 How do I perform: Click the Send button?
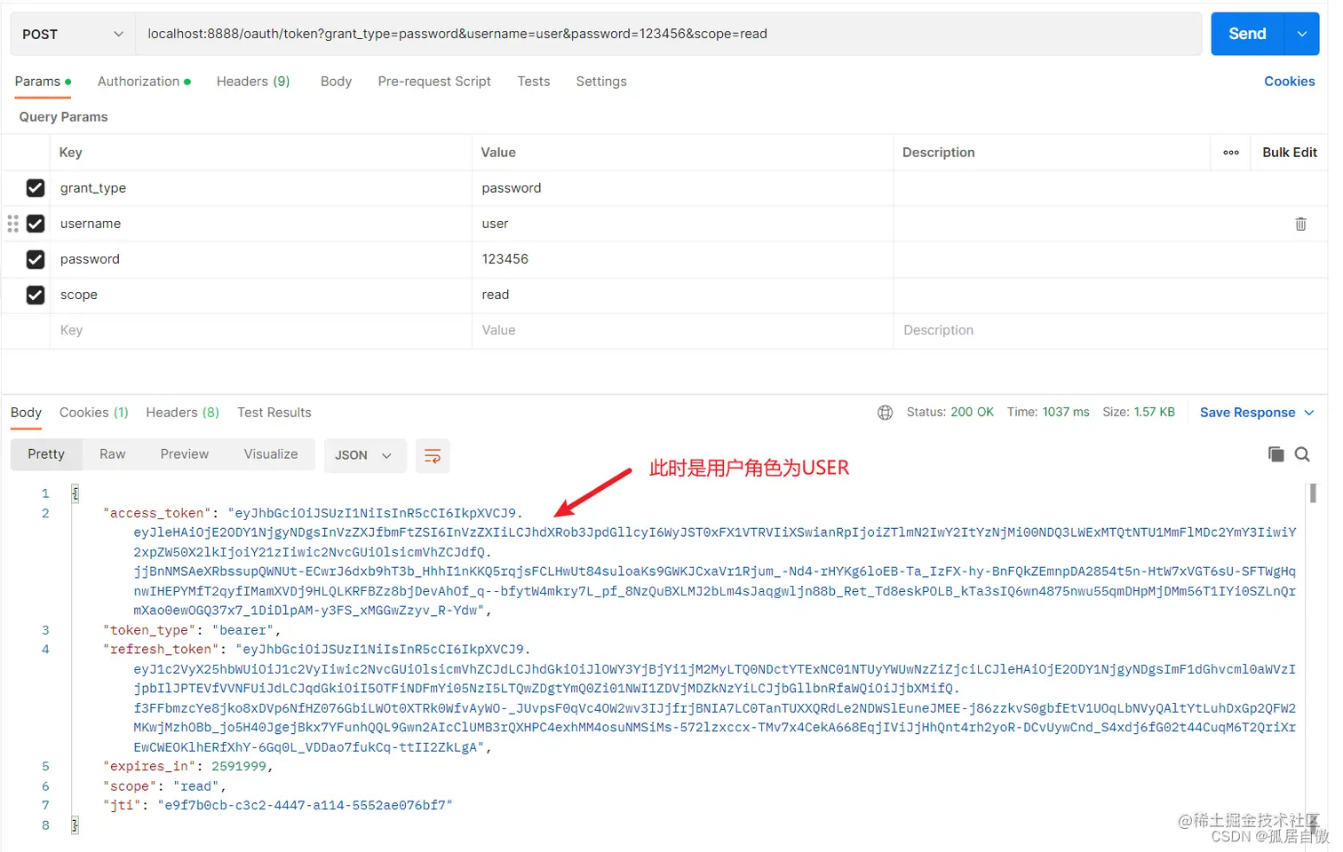(x=1247, y=34)
